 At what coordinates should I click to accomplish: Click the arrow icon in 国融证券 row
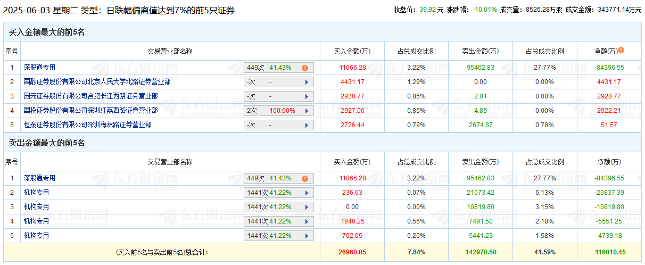[307, 82]
